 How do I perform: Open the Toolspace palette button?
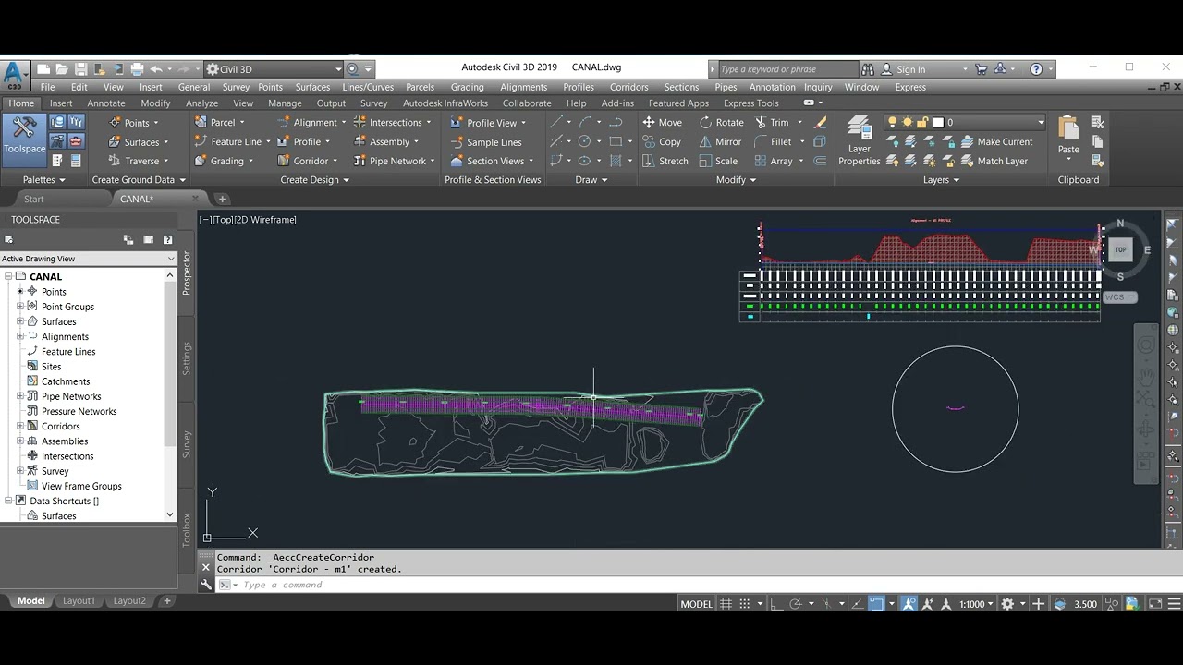tap(24, 135)
